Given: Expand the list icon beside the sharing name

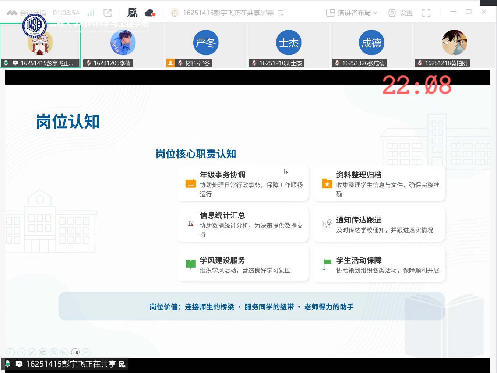Looking at the screenshot, I should pos(281,13).
